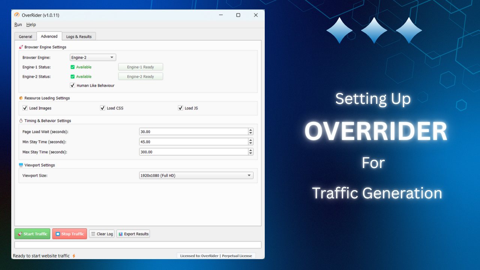This screenshot has width=480, height=270.
Task: Click the OverRider app icon in title bar
Action: click(x=17, y=15)
